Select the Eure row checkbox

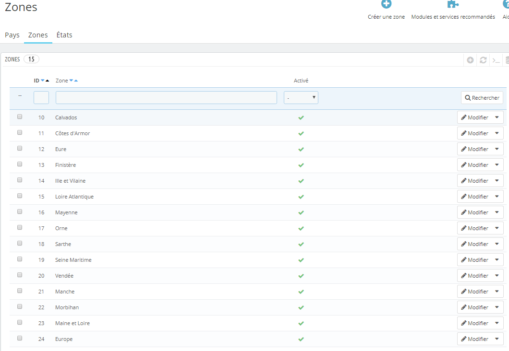(x=20, y=149)
